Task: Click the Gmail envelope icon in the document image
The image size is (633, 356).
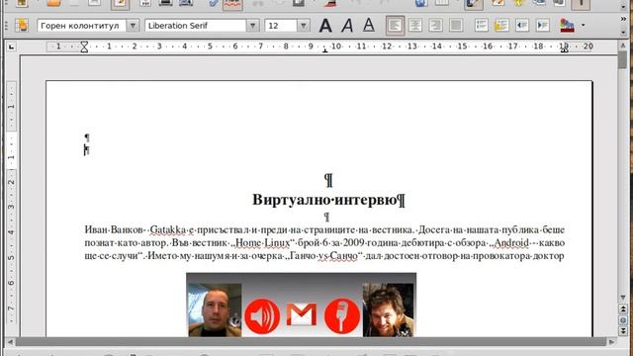Action: tap(302, 314)
